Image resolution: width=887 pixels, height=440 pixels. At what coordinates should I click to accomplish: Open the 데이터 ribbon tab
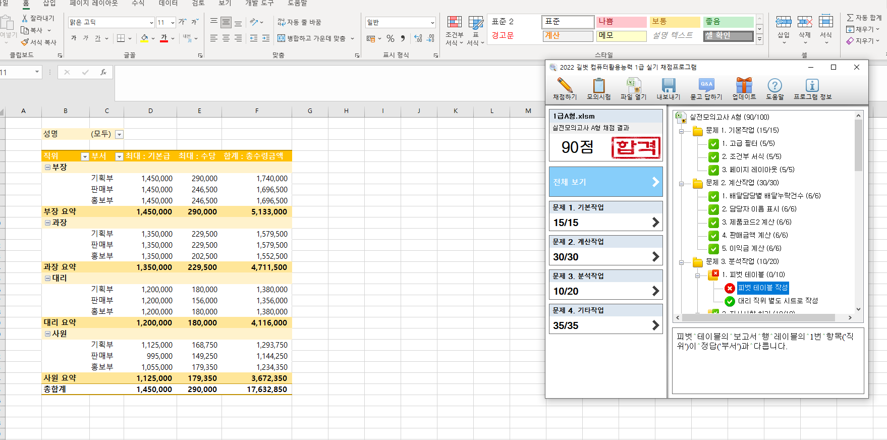click(168, 4)
